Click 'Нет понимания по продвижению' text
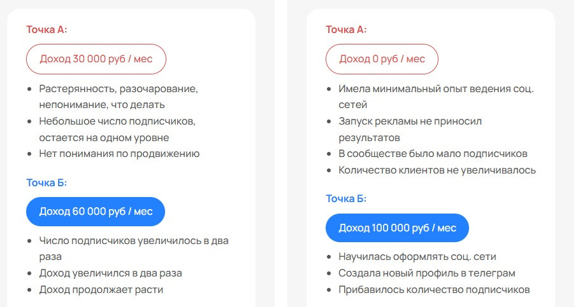 pos(119,153)
